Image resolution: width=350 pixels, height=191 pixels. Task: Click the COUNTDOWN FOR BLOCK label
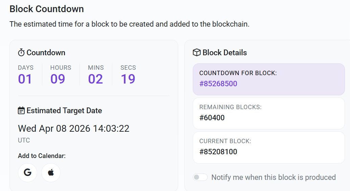tap(238, 73)
